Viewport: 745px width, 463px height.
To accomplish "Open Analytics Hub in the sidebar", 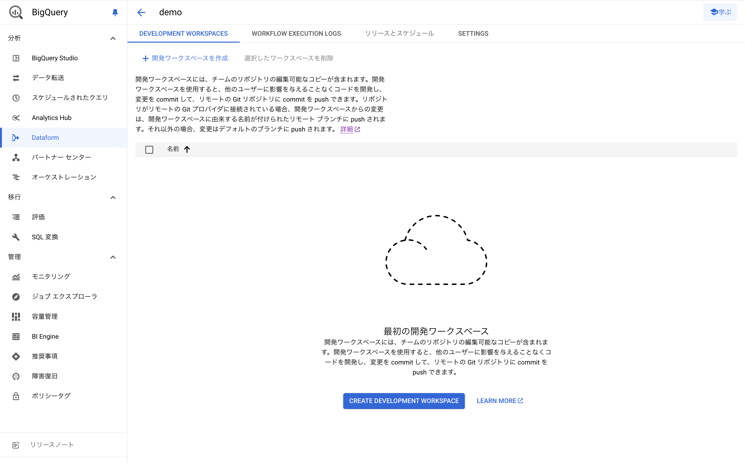I will [52, 118].
